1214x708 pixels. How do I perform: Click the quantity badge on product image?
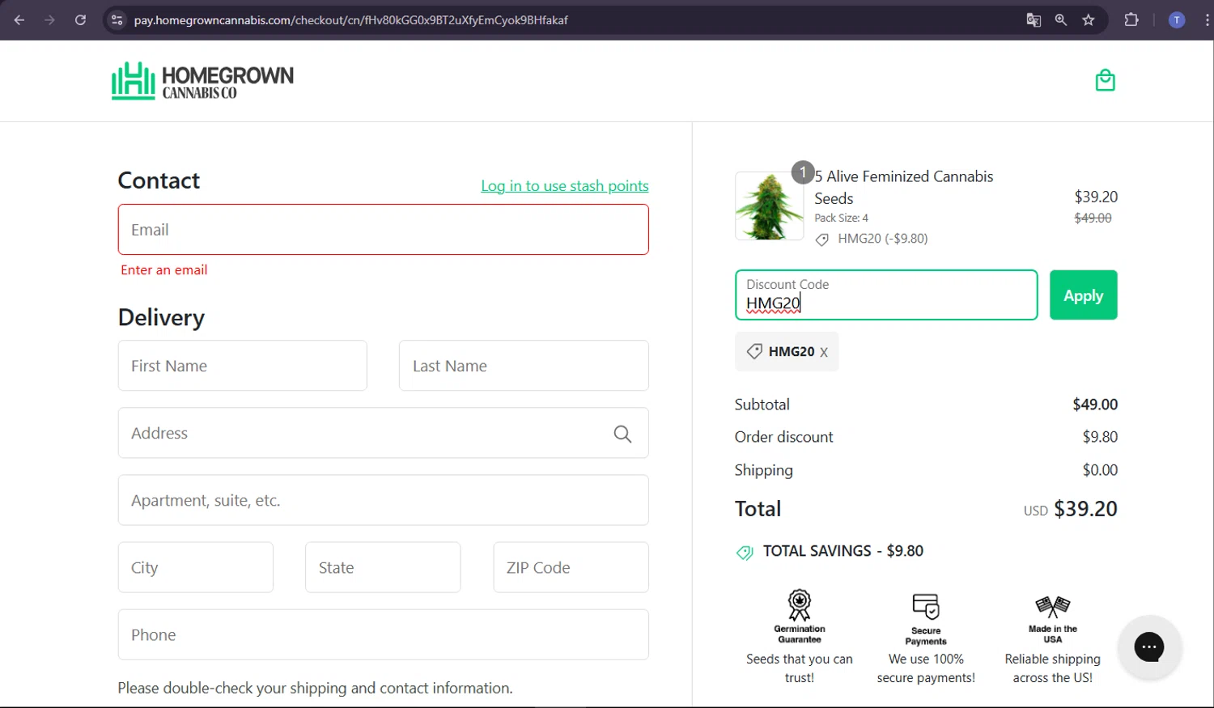pos(802,172)
